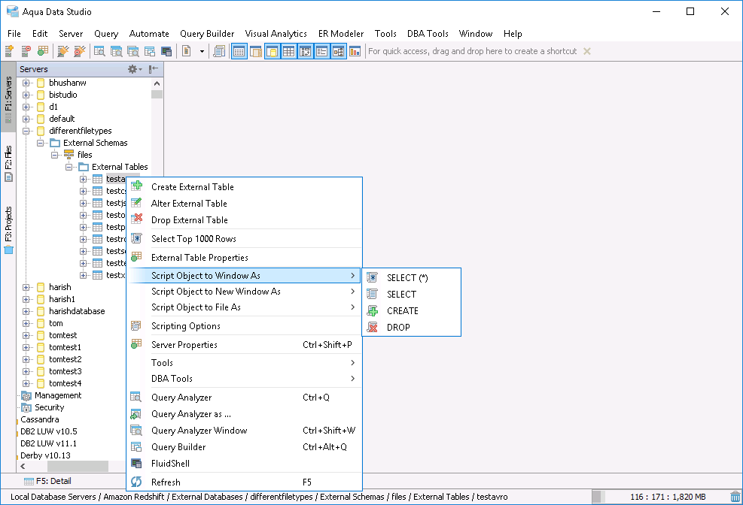
Task: Click the trash can icon in status bar
Action: click(735, 497)
